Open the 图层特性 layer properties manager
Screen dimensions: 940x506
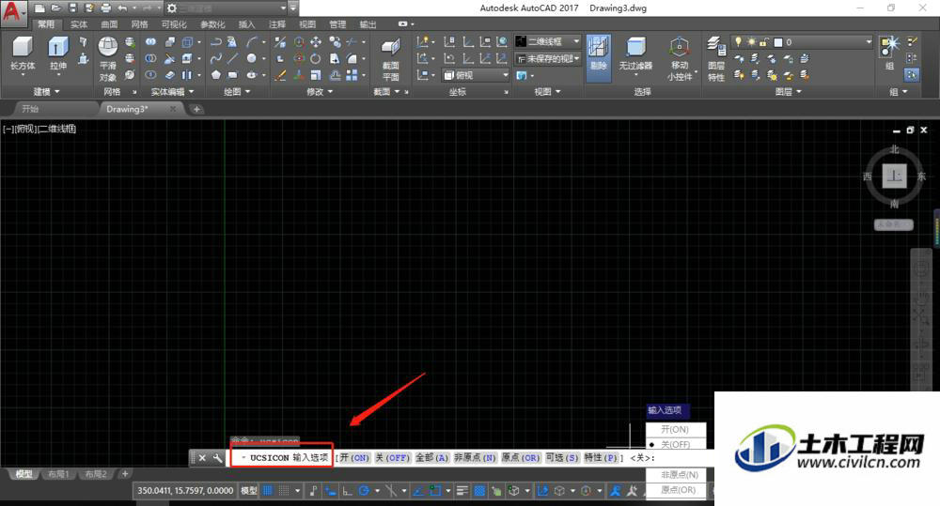(x=715, y=59)
